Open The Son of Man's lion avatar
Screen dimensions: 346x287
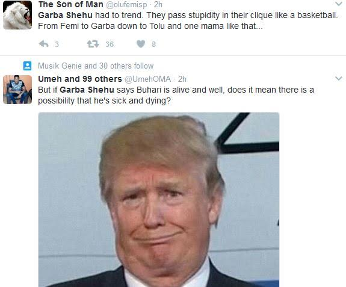tap(17, 15)
